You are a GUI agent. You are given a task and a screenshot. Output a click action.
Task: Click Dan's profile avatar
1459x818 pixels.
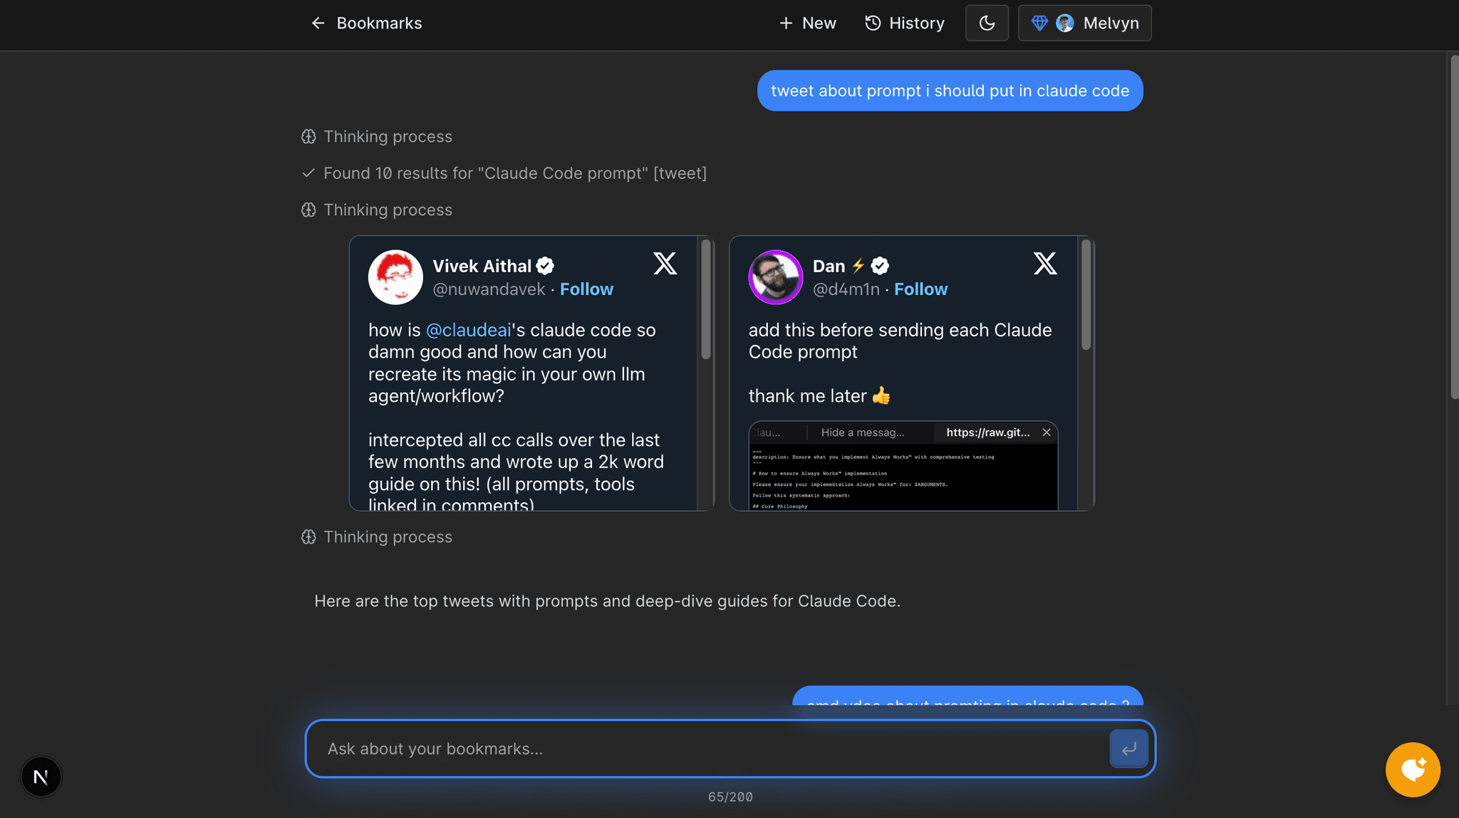[x=775, y=277]
